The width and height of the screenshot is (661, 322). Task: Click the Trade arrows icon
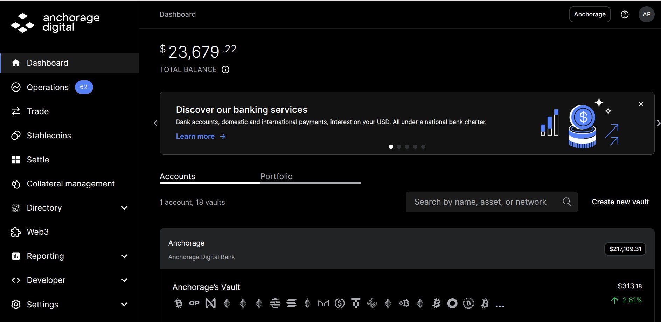(16, 111)
